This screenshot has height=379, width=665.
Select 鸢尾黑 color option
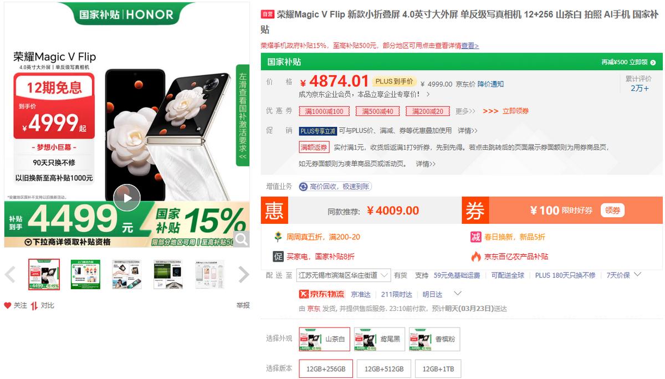(380, 339)
